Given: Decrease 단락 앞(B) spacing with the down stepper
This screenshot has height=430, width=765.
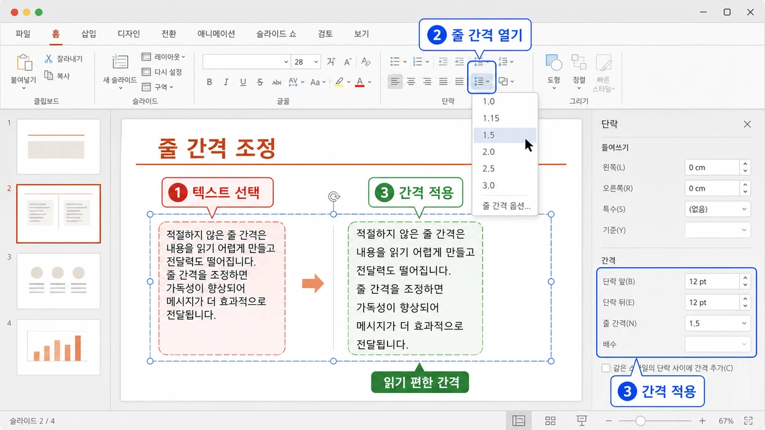Looking at the screenshot, I should [x=745, y=285].
